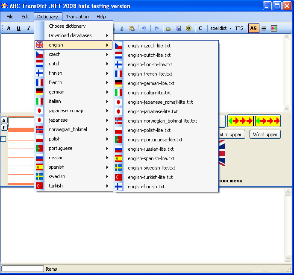Screen dimensions: 294x275
Task: Choose english-turkish-lite.txt entry
Action: coord(166,177)
